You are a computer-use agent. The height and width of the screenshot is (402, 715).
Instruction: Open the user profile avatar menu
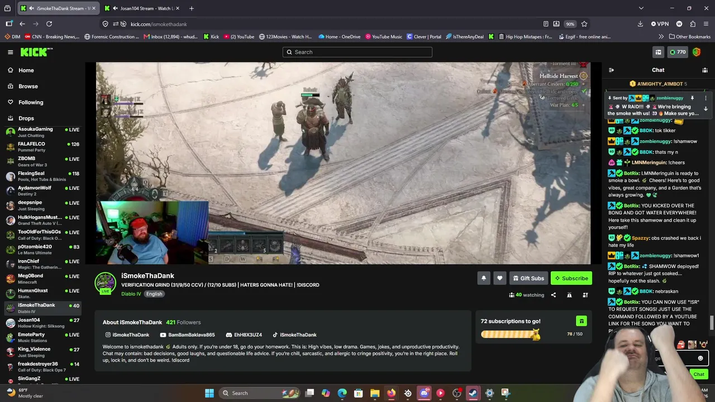[x=697, y=52]
